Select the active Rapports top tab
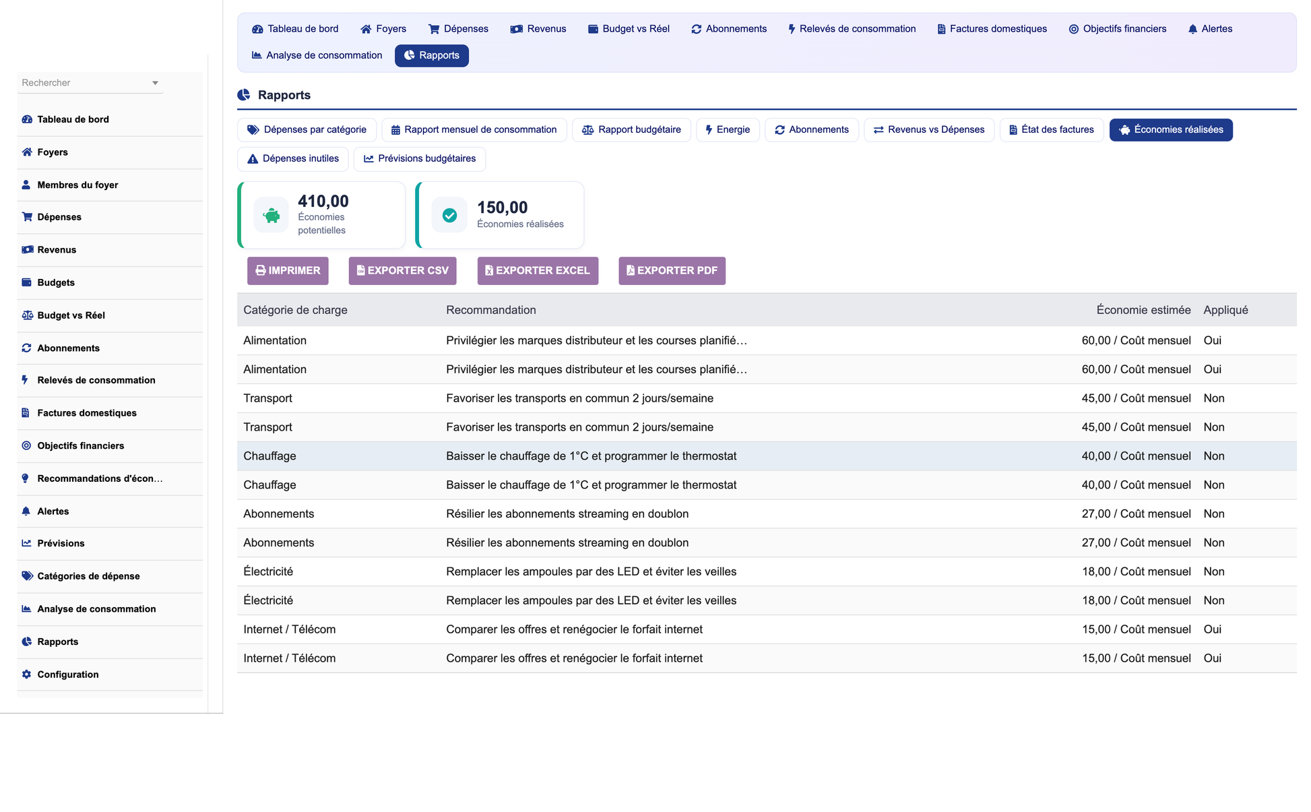This screenshot has height=812, width=1311. [432, 55]
